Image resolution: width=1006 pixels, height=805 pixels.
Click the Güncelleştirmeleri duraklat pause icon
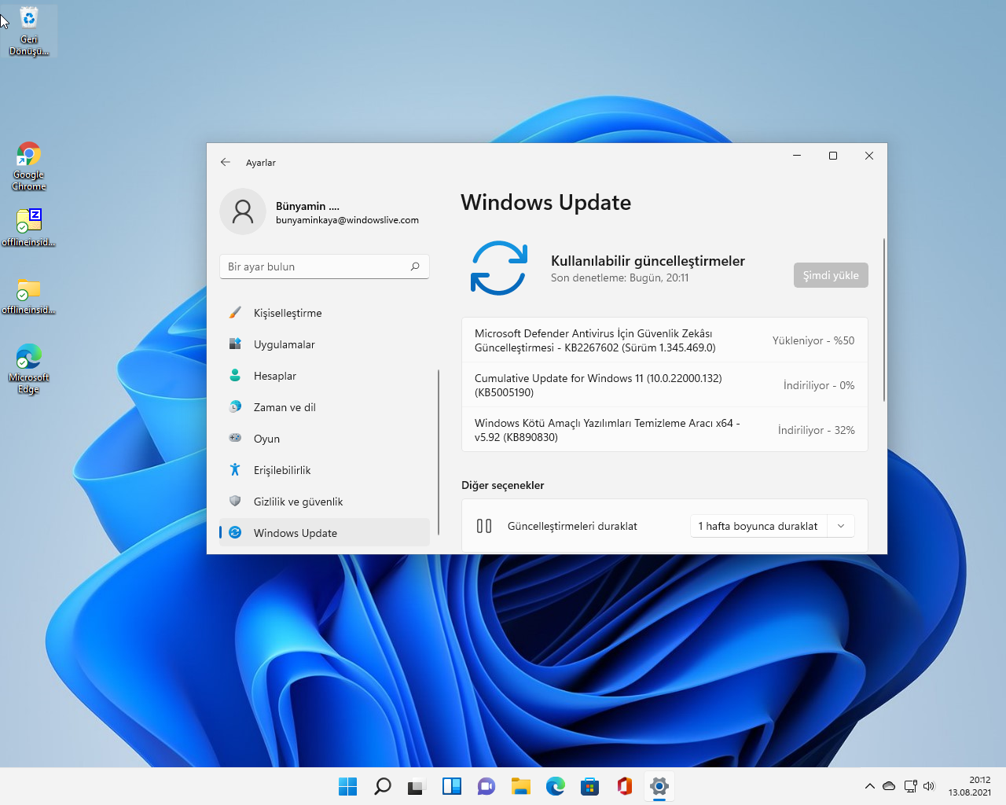click(x=484, y=525)
